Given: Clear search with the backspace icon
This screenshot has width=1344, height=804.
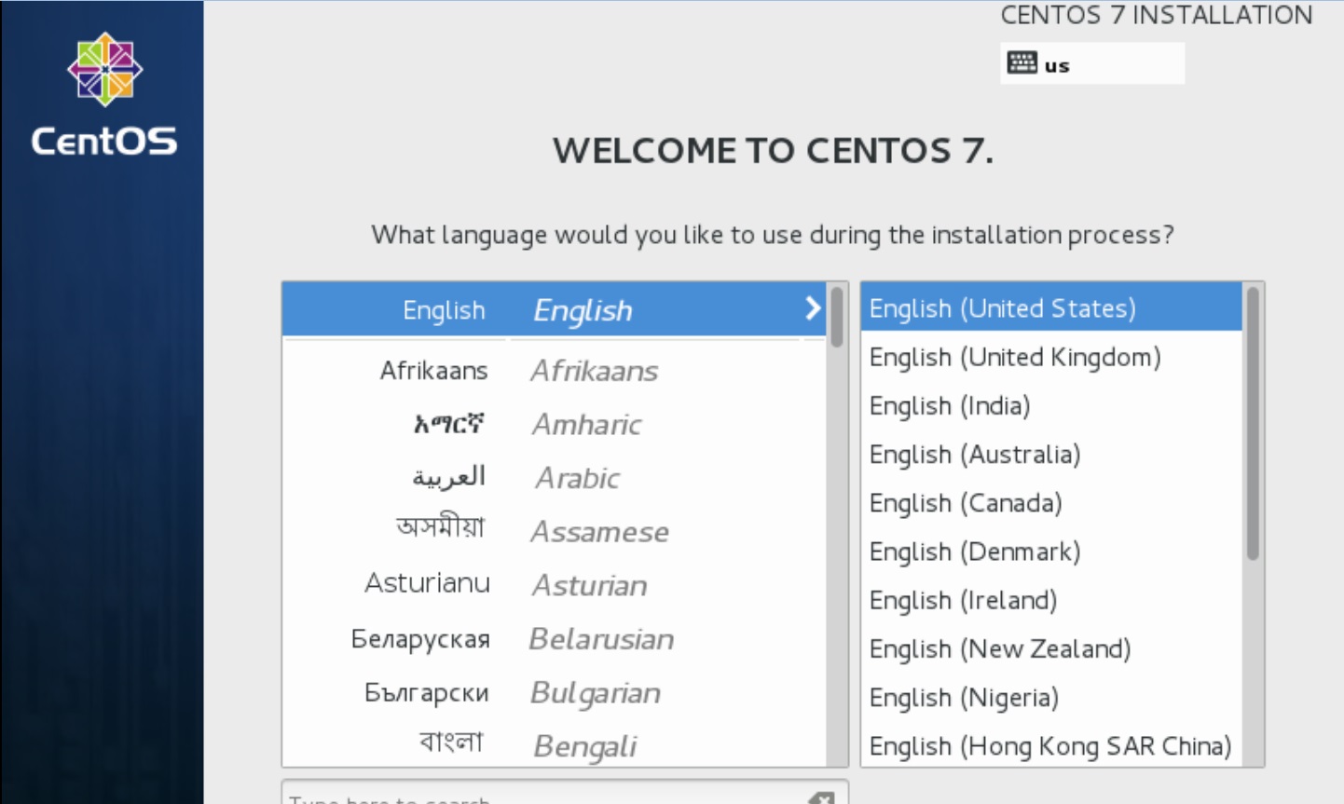Looking at the screenshot, I should (821, 798).
